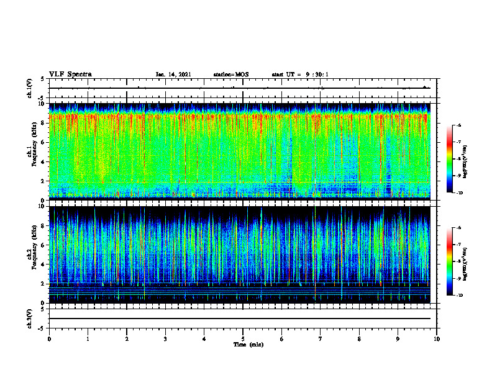The width and height of the screenshot is (492, 380).
Task: Click the ch.1 spectrogram color scale bar
Action: click(x=449, y=159)
